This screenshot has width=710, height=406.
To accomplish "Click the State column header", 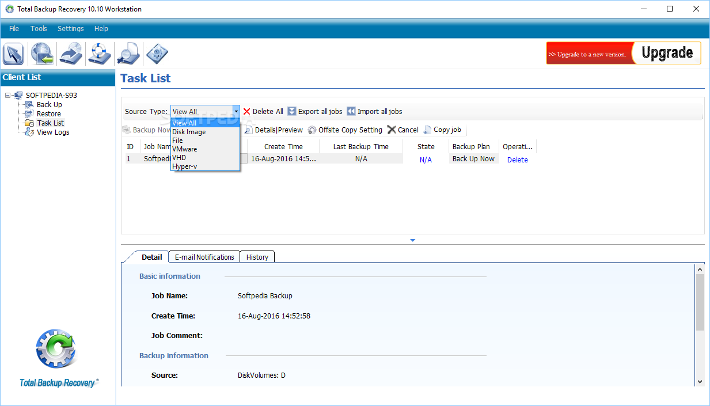I will point(426,147).
